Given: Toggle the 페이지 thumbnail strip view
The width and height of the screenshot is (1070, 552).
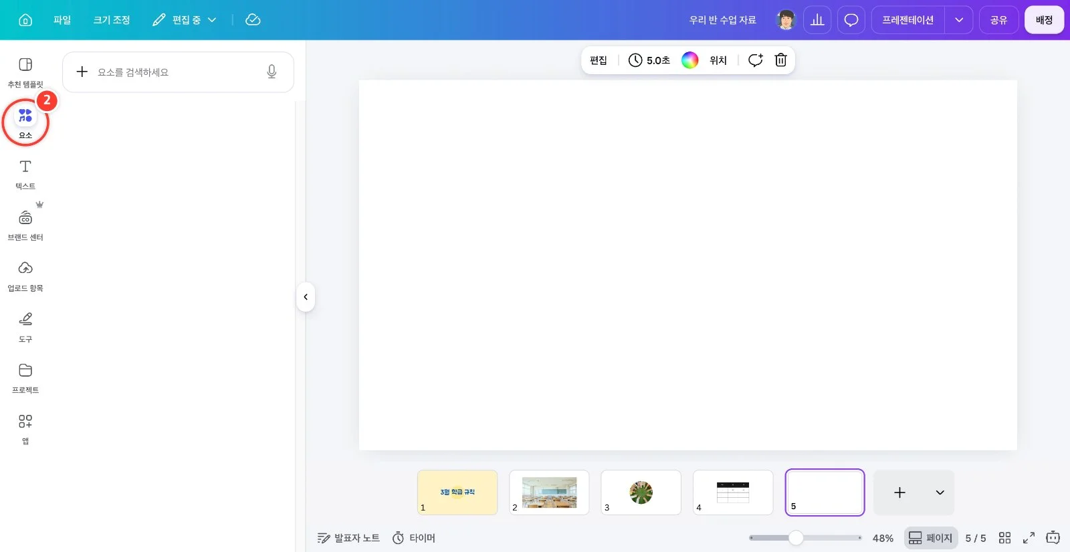Looking at the screenshot, I should point(931,538).
